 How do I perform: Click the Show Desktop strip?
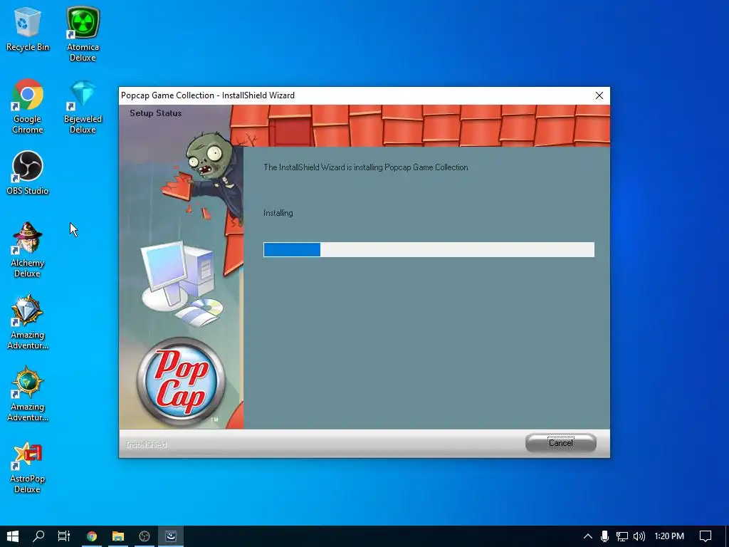coord(727,536)
